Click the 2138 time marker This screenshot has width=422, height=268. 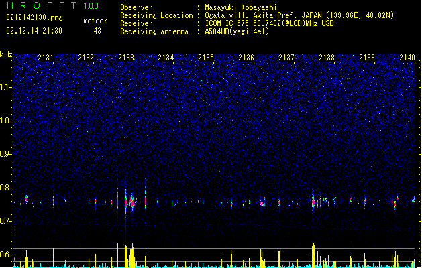tap(327, 57)
